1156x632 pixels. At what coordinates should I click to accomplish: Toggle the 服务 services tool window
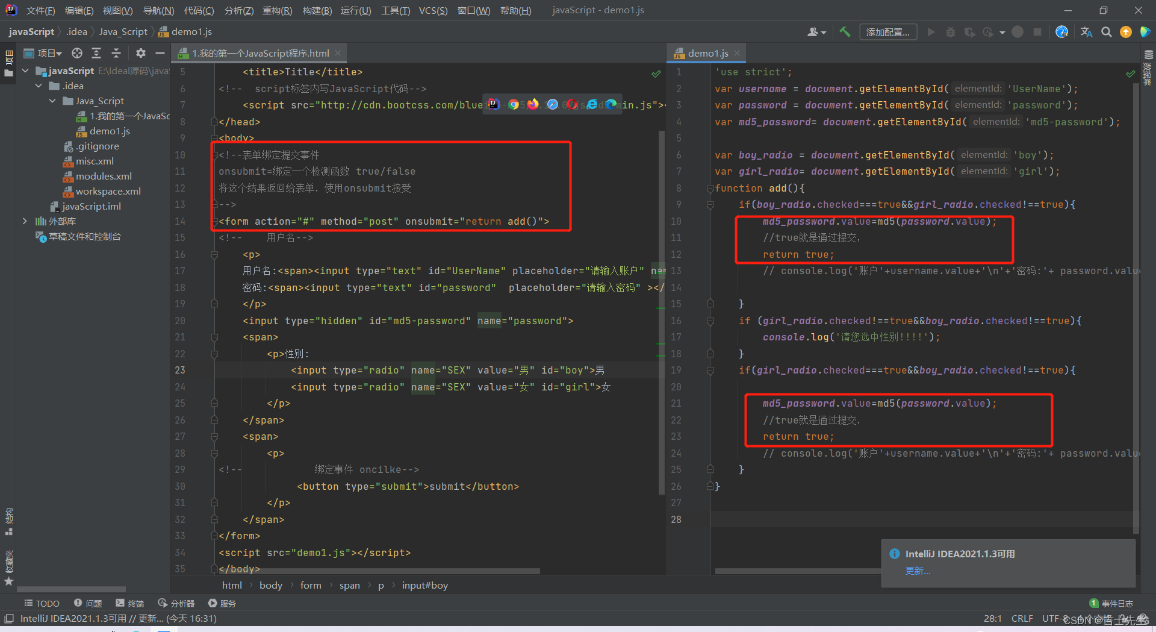pos(222,603)
